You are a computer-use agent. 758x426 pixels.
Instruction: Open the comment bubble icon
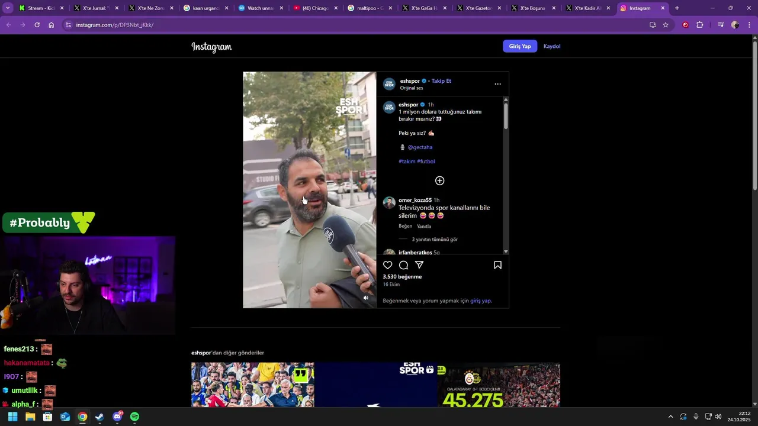click(x=403, y=265)
